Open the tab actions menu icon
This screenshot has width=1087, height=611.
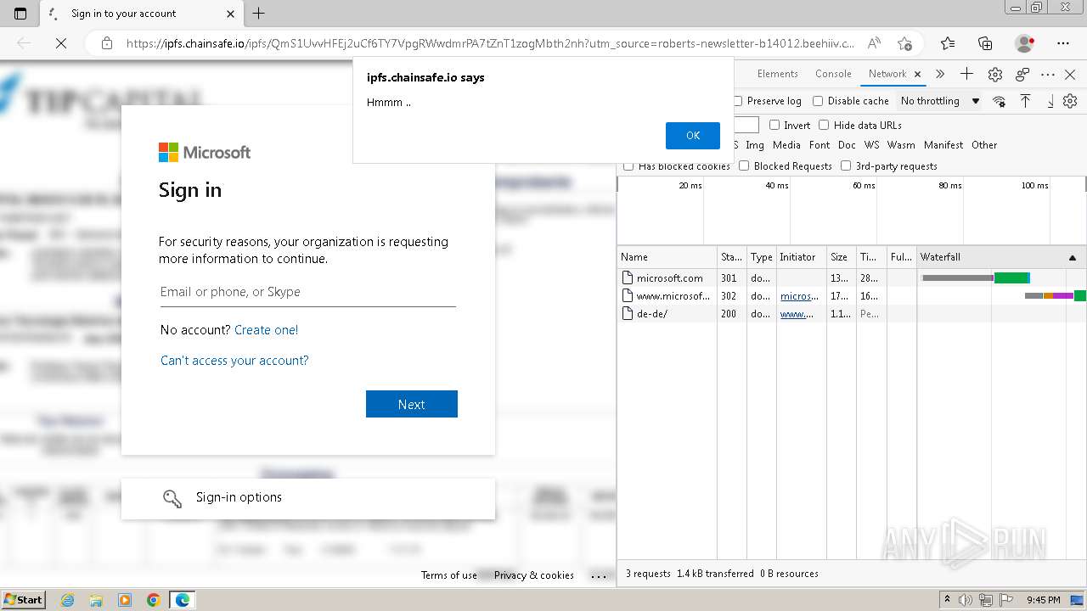click(20, 14)
